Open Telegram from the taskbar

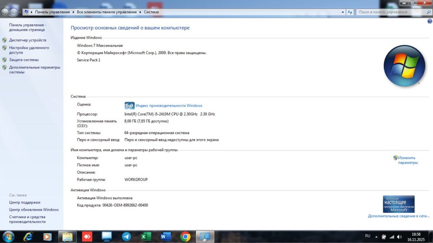pos(126,237)
